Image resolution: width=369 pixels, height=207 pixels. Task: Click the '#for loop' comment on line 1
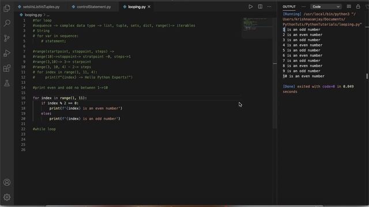[42, 20]
